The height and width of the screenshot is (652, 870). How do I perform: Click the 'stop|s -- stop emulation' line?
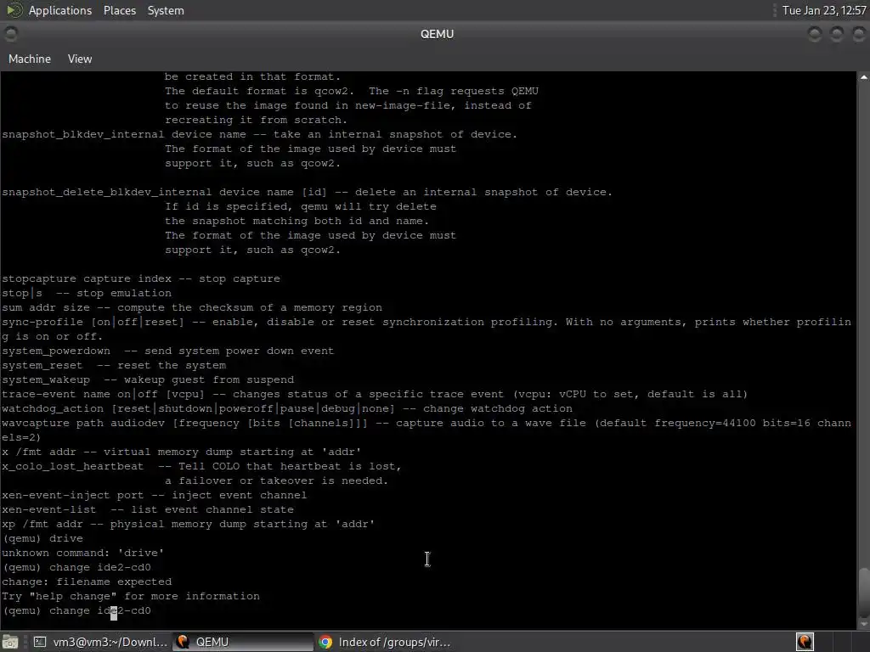87,293
